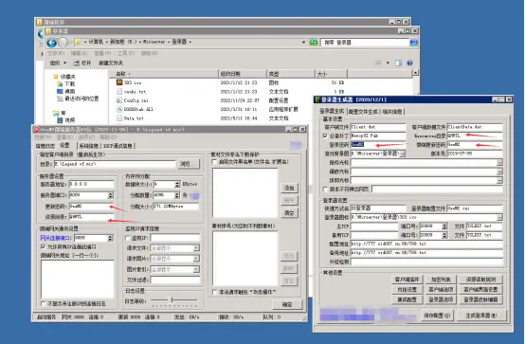Toggle the Explorer preview pane icon
This screenshot has width=525, height=344.
(x=398, y=63)
